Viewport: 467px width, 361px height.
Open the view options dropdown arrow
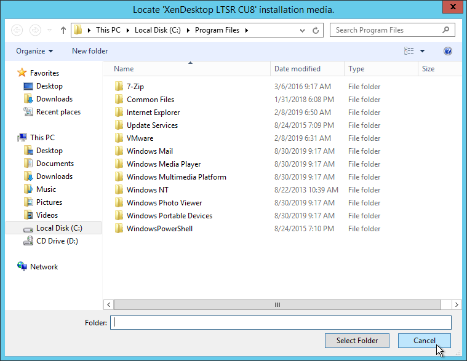pyautogui.click(x=422, y=51)
